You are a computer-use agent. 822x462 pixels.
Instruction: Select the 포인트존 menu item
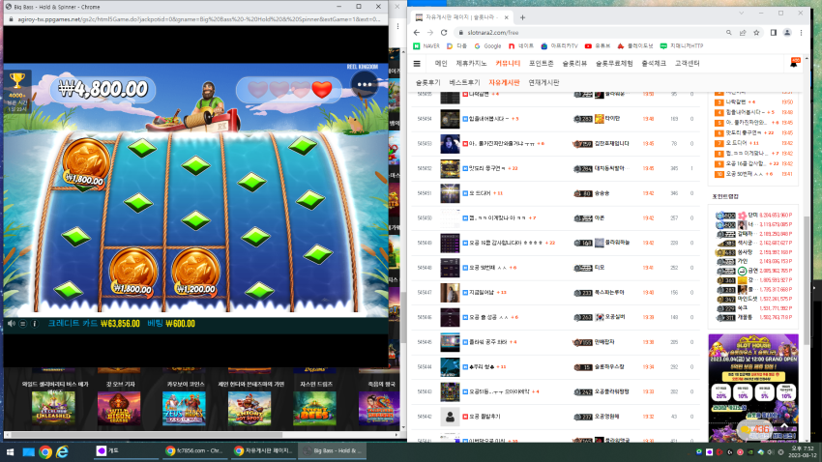541,64
